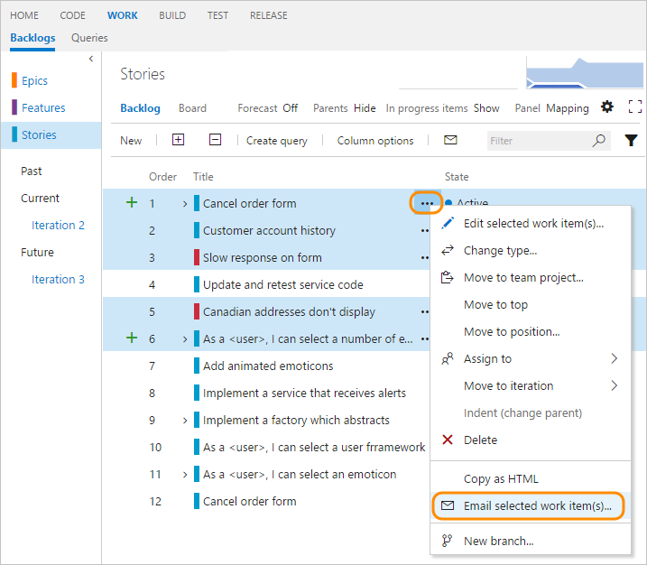
Task: Click Order column header
Action: (162, 177)
